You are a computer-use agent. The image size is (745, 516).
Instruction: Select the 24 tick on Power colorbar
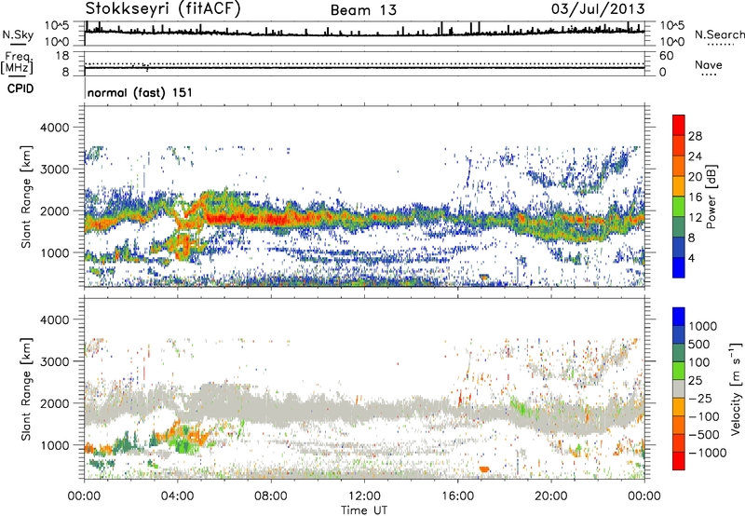coord(695,156)
